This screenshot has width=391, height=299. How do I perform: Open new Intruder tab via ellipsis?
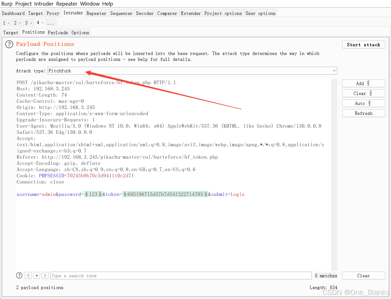(51, 23)
